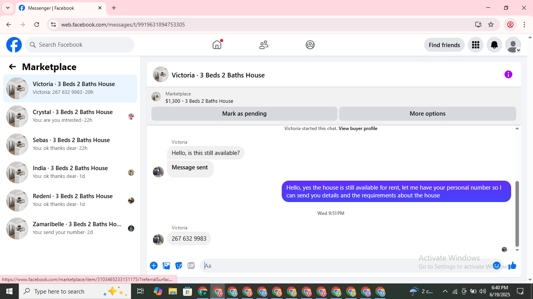Viewport: 533px width, 299px height.
Task: Click the back arrow beside Marketplace
Action: click(x=12, y=67)
